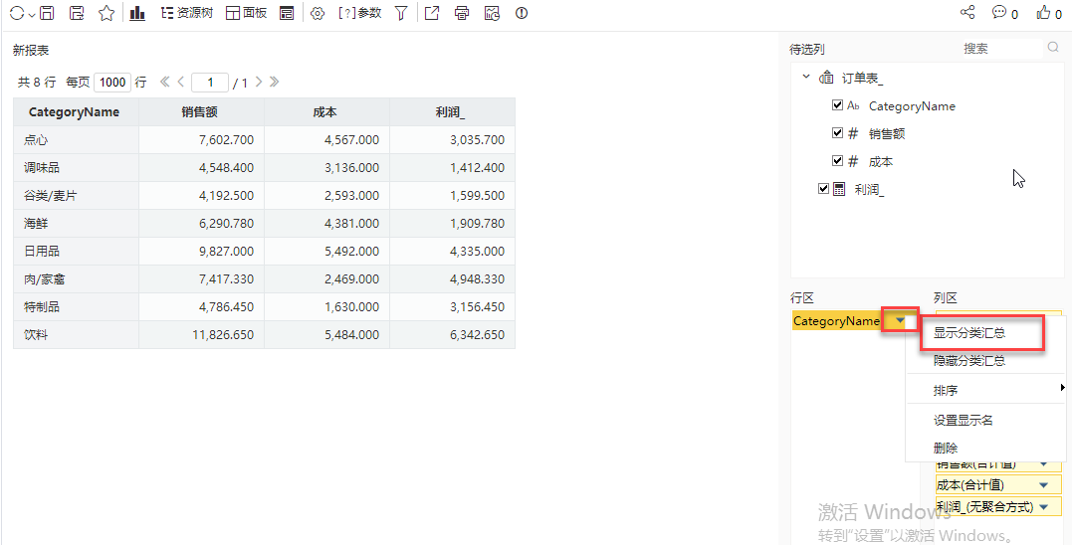Click the bar chart icon

[x=137, y=13]
